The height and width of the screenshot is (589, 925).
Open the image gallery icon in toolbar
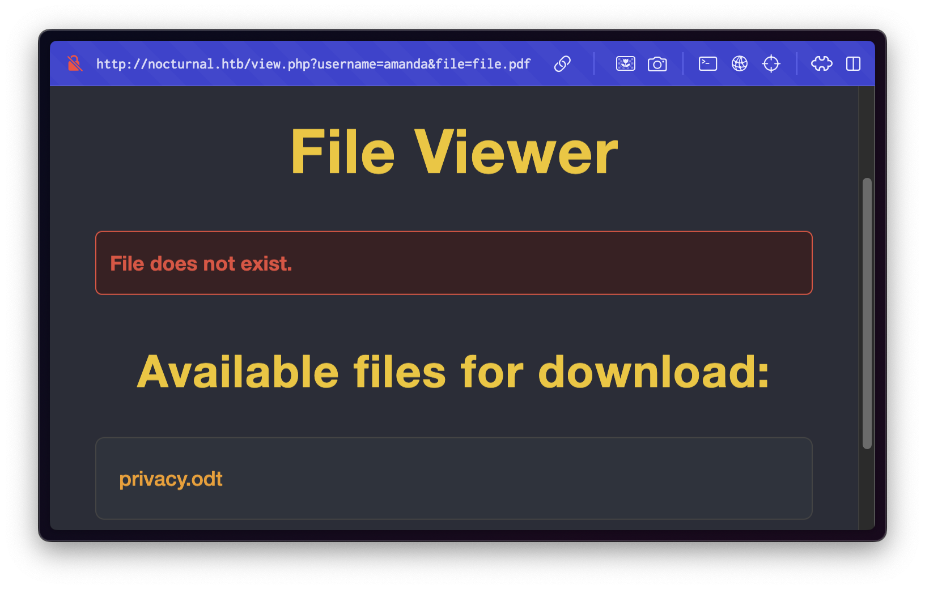[x=626, y=63]
